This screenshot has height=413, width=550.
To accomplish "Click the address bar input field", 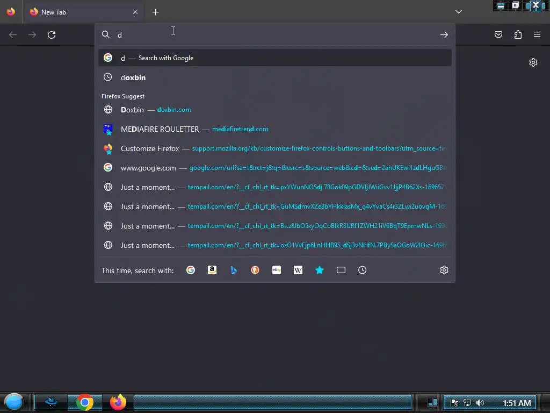I will click(276, 35).
